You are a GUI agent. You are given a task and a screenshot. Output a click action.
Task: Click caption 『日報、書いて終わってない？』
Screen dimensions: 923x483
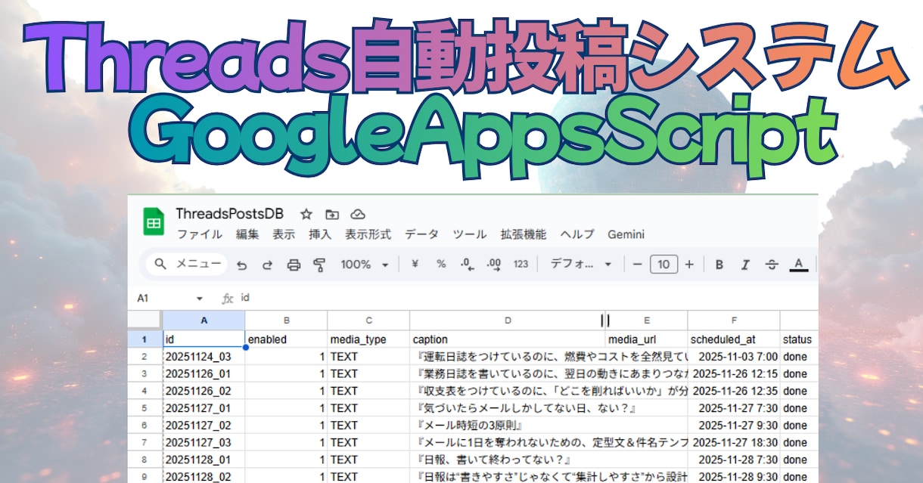point(508,460)
